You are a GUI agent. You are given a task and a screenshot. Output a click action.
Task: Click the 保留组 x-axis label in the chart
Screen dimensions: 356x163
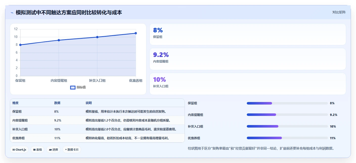click(x=20, y=80)
